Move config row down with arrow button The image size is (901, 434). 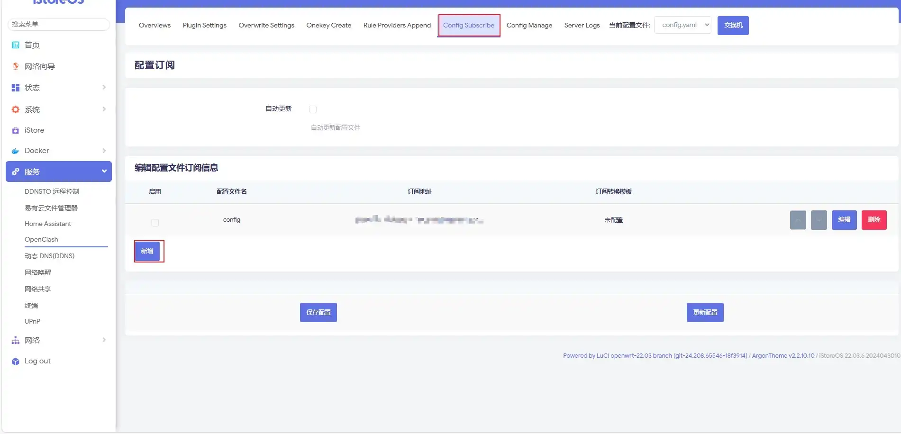(x=819, y=220)
